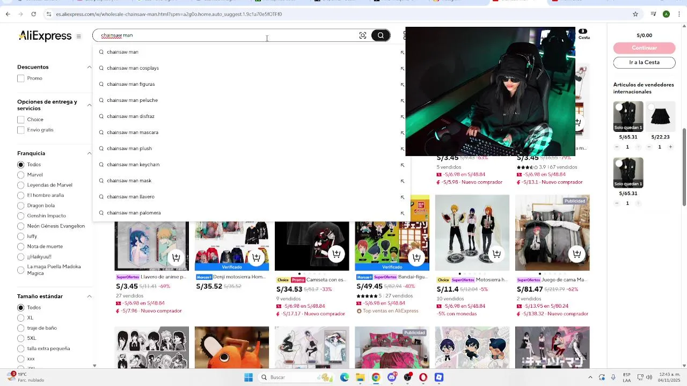
Task: Select the Marvel franchise radio button
Action: [20, 175]
